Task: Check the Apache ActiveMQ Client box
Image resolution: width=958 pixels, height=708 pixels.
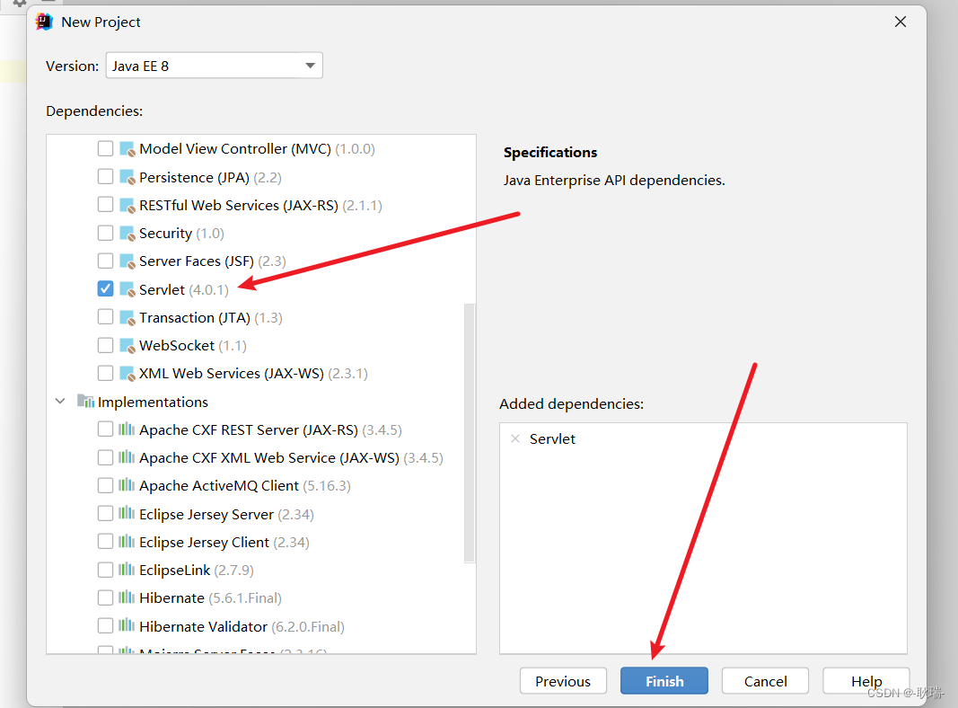Action: (x=105, y=485)
